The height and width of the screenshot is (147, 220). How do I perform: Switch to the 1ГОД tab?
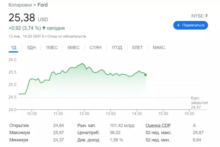coord(117,48)
